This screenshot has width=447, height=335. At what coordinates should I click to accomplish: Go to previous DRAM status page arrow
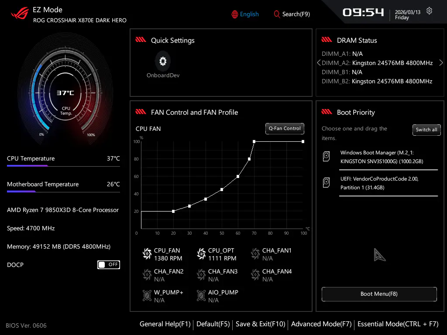(x=319, y=63)
